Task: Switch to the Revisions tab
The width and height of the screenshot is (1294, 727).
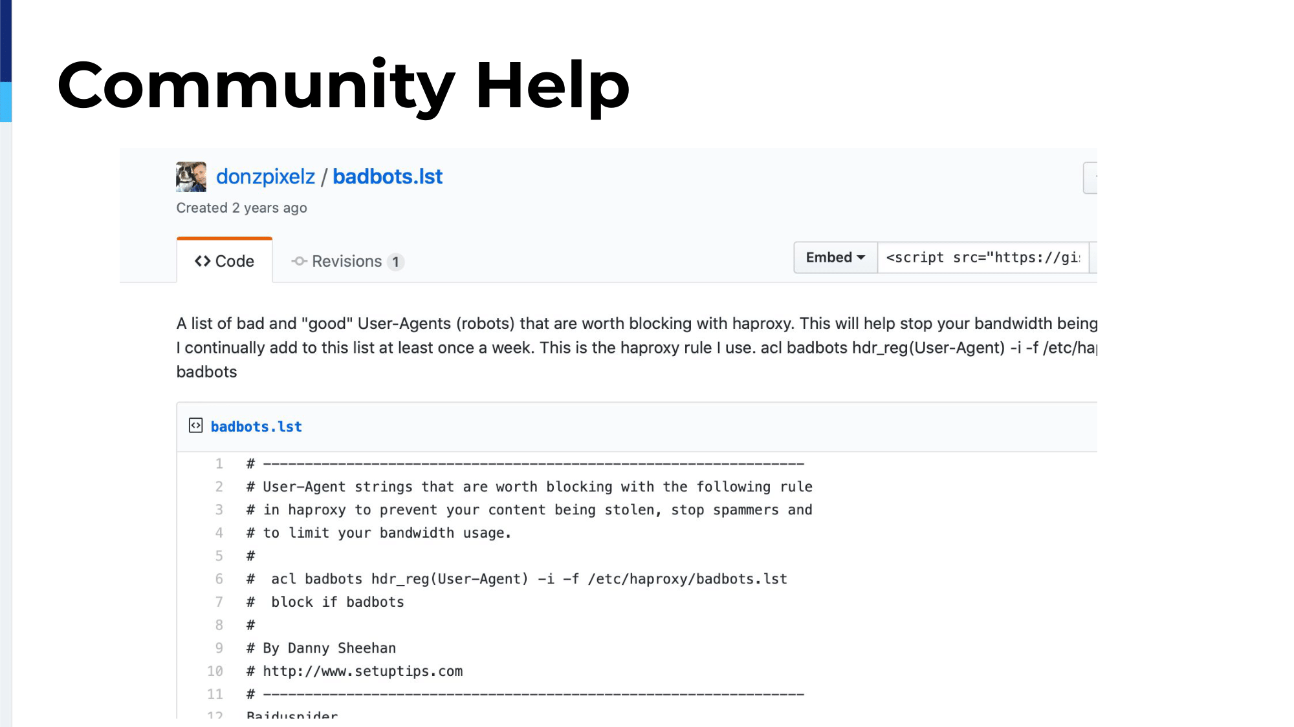Action: click(x=347, y=261)
